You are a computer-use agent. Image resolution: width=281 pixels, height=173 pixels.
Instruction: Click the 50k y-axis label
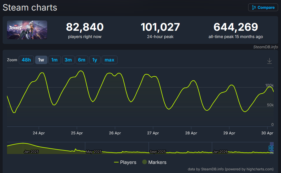coord(270,105)
